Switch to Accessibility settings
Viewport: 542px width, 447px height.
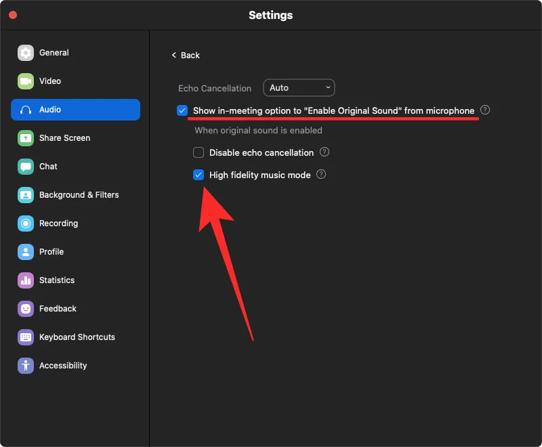(x=62, y=366)
